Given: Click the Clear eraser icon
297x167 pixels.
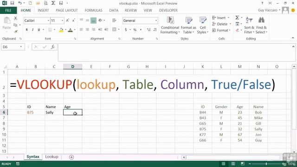Looking at the screenshot, I should pos(237,30).
